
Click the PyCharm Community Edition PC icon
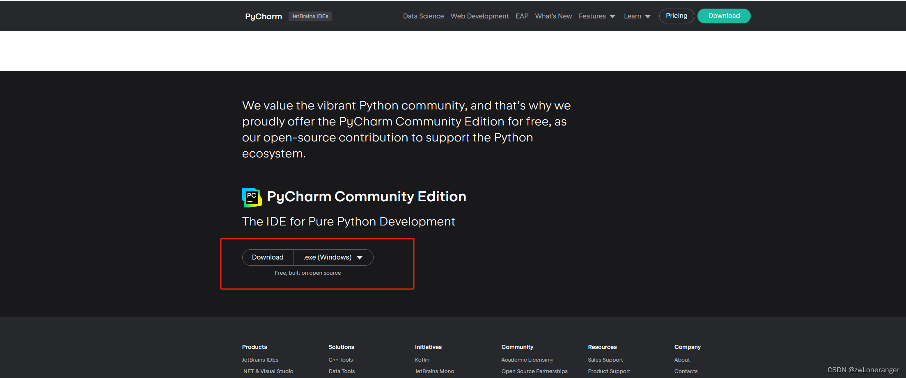[x=252, y=197]
